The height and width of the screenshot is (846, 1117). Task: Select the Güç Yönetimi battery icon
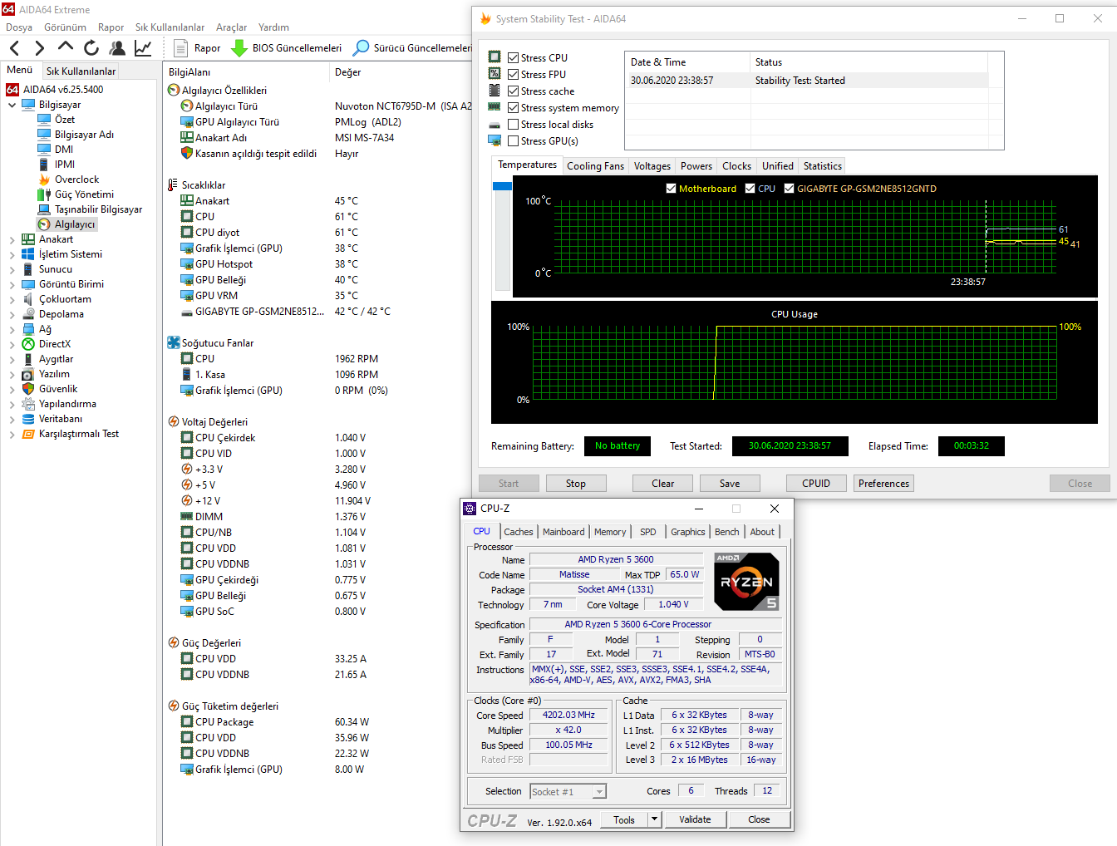coord(44,194)
